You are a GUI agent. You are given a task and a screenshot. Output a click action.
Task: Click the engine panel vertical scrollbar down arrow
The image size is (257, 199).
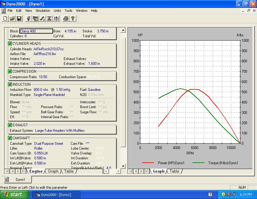pyautogui.click(x=123, y=166)
